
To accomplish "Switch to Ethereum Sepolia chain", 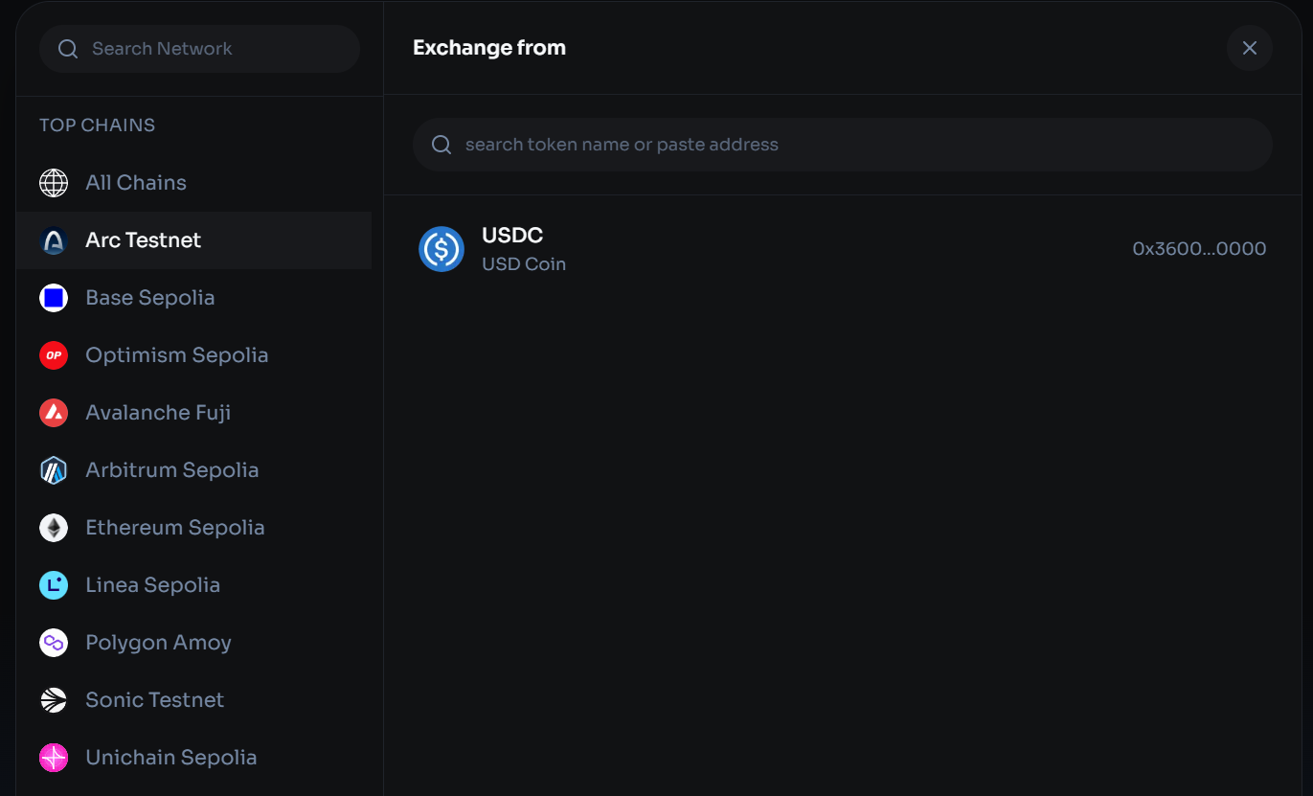I will coord(193,528).
